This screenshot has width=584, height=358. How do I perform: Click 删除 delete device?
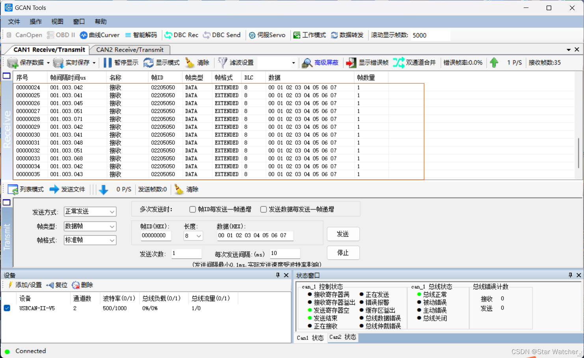point(82,285)
